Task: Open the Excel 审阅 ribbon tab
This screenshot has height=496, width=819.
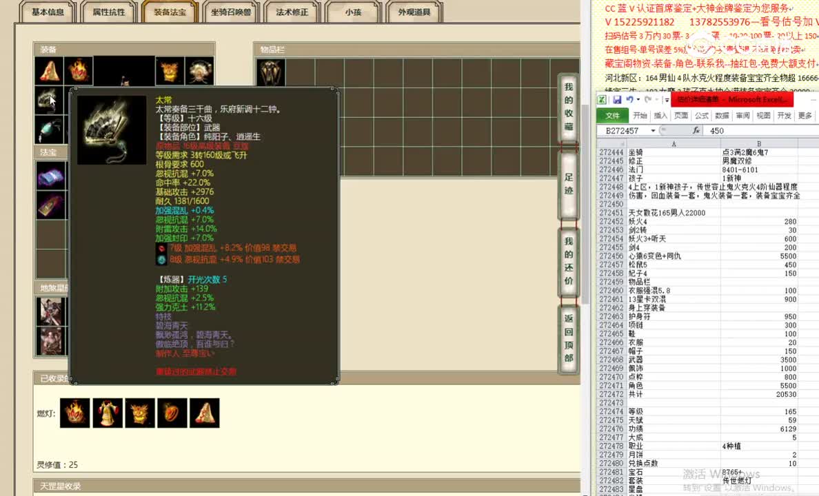Action: [742, 115]
